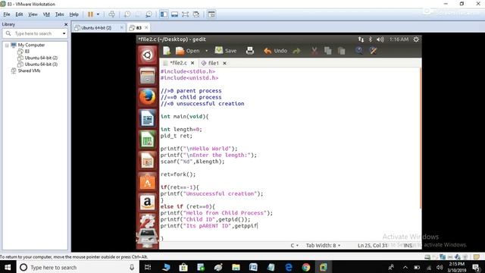The image size is (485, 273).
Task: Toggle the VMware library sidebar view
Action: point(164,14)
